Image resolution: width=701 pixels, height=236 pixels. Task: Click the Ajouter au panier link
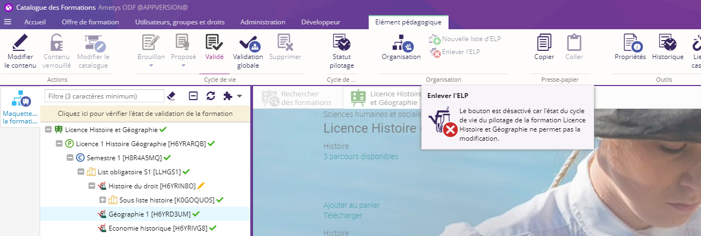(x=351, y=205)
